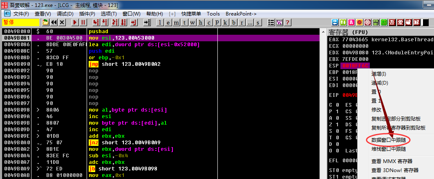The height and width of the screenshot is (179, 434).
Task: Select the highlighted ESP value 0018FF6C
Action: click(x=356, y=65)
